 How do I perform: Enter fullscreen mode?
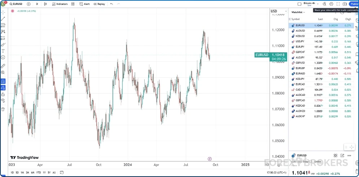tap(338, 4)
